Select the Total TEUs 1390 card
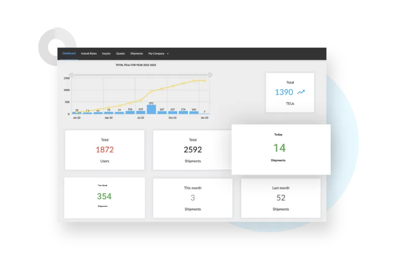Screen dimensions: 397x259 pos(290,93)
